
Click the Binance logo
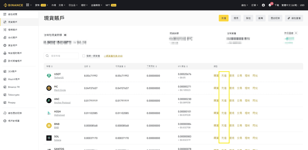[x=13, y=5]
